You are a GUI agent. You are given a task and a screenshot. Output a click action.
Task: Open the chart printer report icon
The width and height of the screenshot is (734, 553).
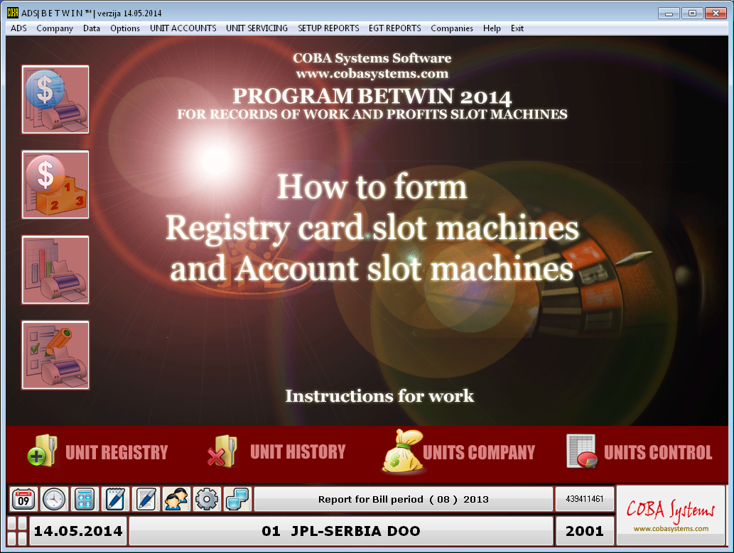(x=55, y=270)
